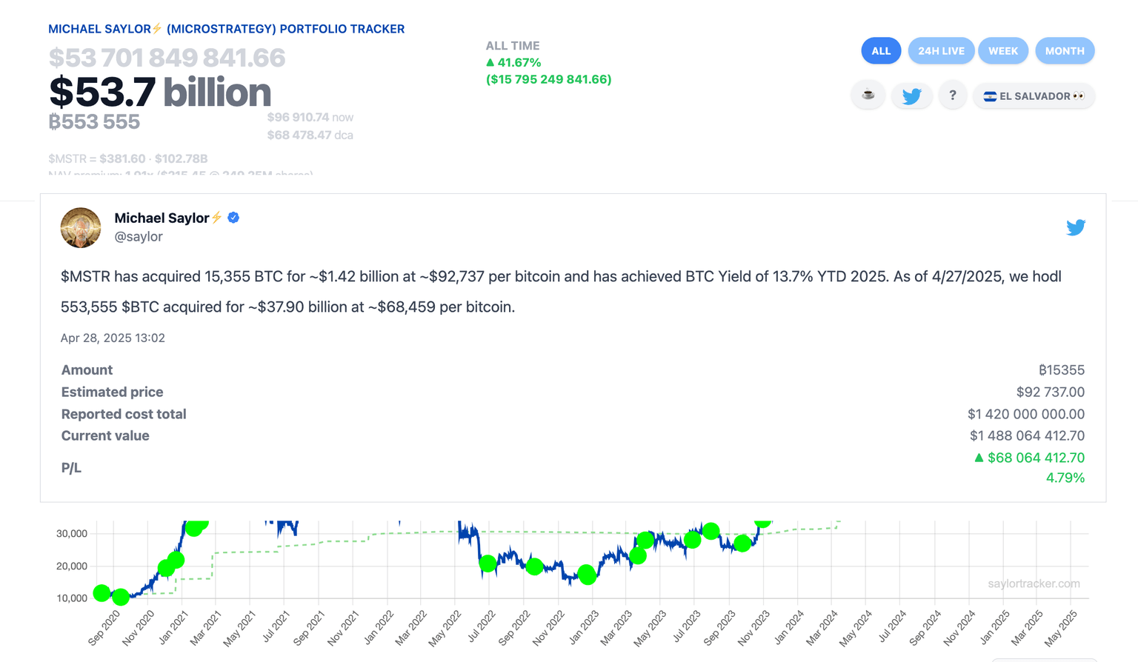1138x662 pixels.
Task: Click the question mark help icon
Action: tap(953, 96)
